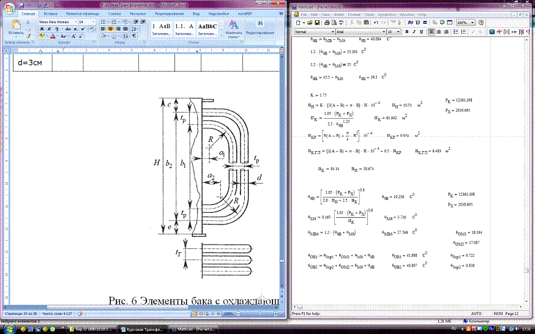The image size is (535, 334).
Task: Switch to Вставка tab in Word
Action: pyautogui.click(x=51, y=12)
